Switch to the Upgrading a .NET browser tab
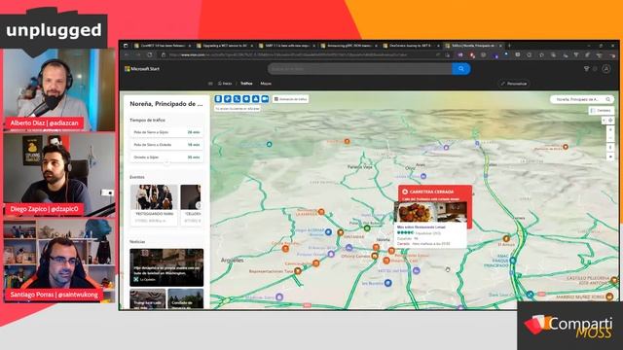 point(224,46)
